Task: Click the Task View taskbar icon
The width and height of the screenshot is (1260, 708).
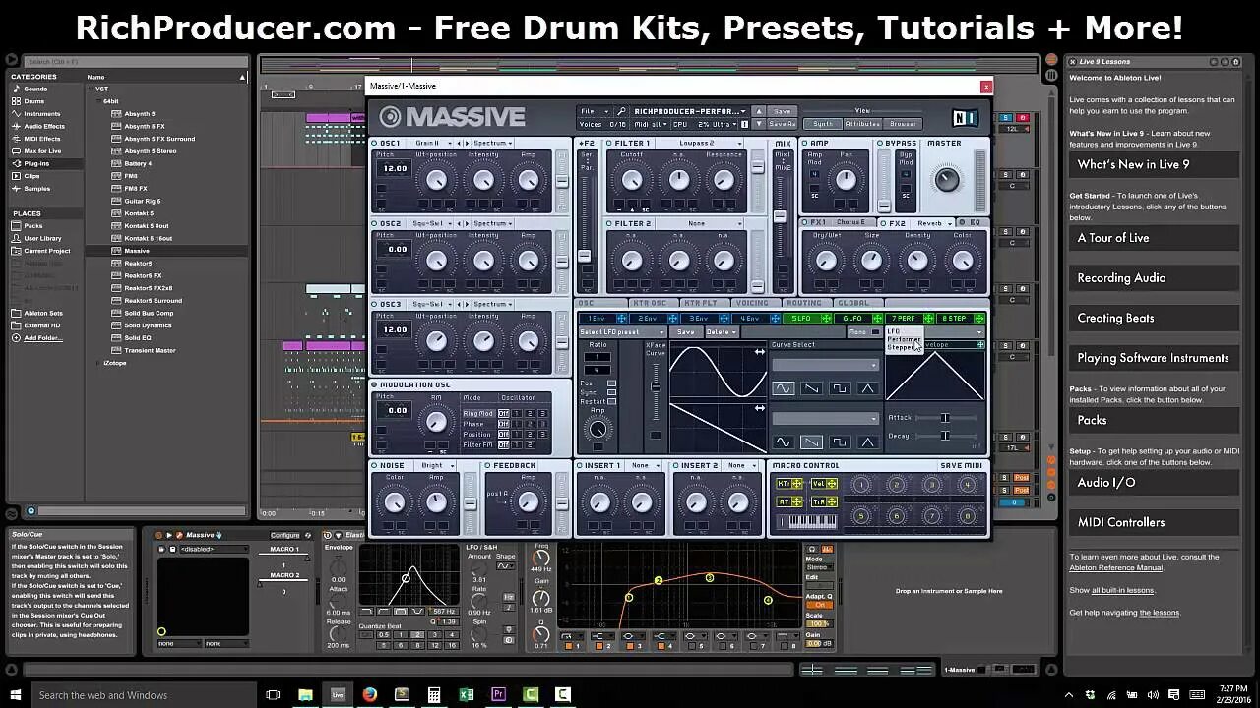Action: pos(273,694)
